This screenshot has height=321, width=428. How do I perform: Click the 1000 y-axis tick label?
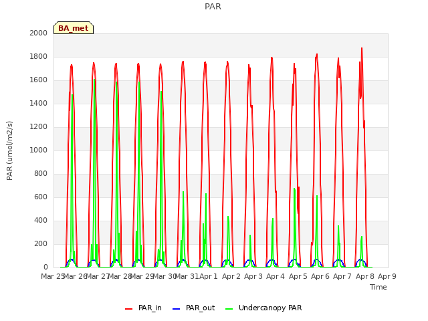(x=39, y=150)
